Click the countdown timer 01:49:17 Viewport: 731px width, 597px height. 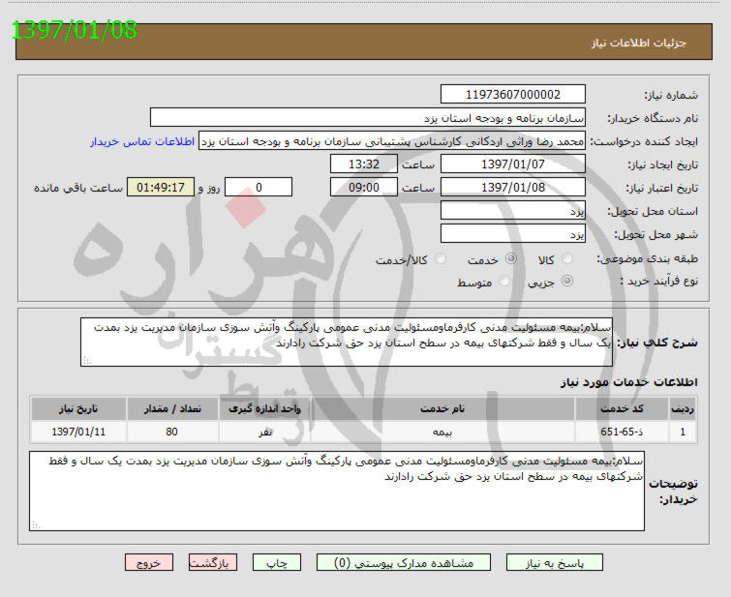161,188
